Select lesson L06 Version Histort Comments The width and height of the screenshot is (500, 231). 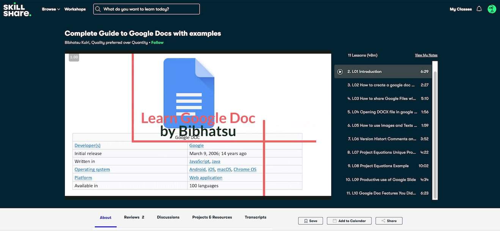pos(383,139)
